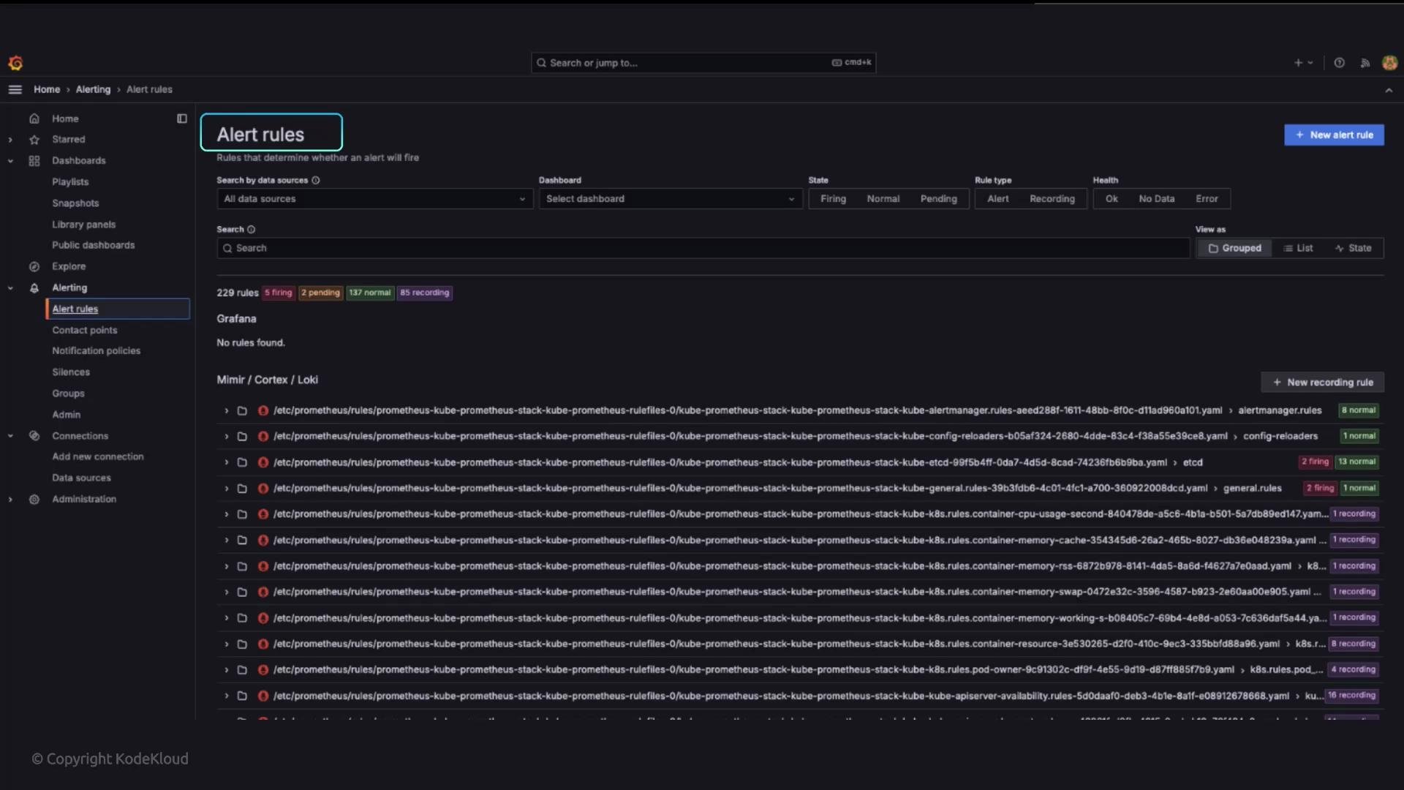1404x790 pixels.
Task: Select Alert rule type filter
Action: pyautogui.click(x=997, y=199)
